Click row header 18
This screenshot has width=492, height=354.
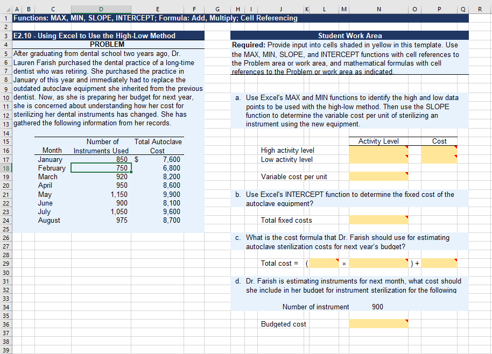5,168
